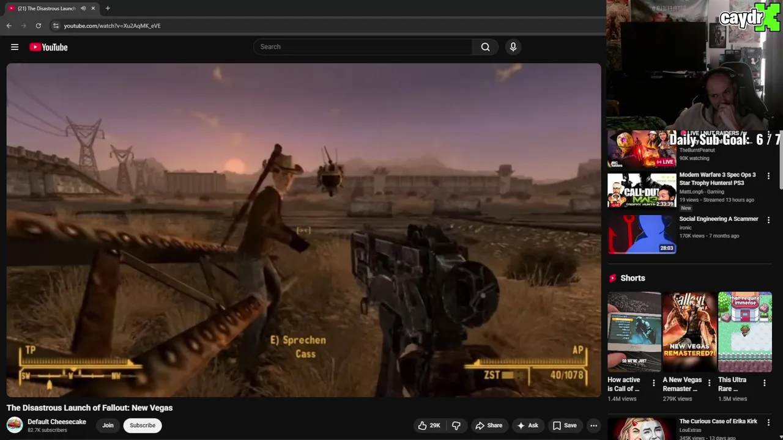Screen dimensions: 783x440
Task: Play the This Ultra Rare short
Action: 744,332
